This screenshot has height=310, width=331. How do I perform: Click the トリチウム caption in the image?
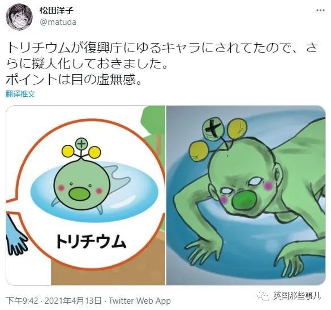tap(91, 241)
